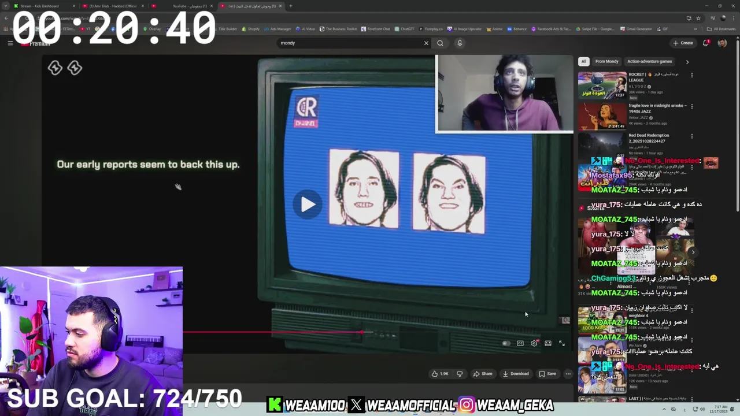The height and width of the screenshot is (416, 740).
Task: Close the Kick Dashboard tab
Action: point(73,6)
